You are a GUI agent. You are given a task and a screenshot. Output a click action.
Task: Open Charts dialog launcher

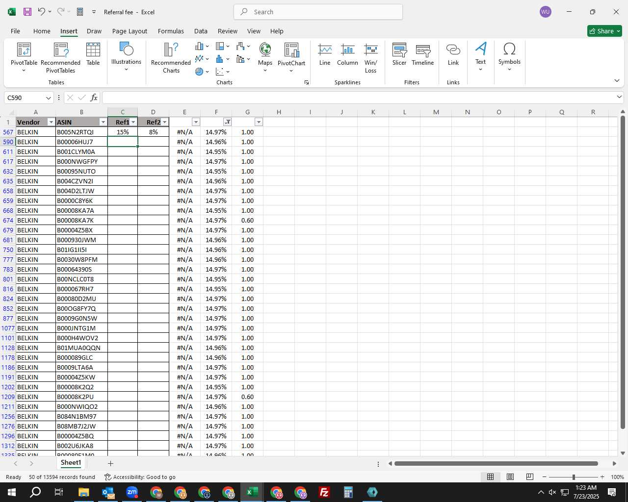pyautogui.click(x=307, y=82)
